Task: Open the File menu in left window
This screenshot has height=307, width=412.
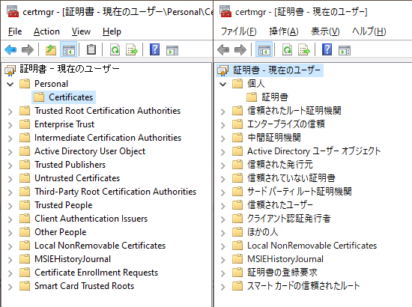Action: 15,31
